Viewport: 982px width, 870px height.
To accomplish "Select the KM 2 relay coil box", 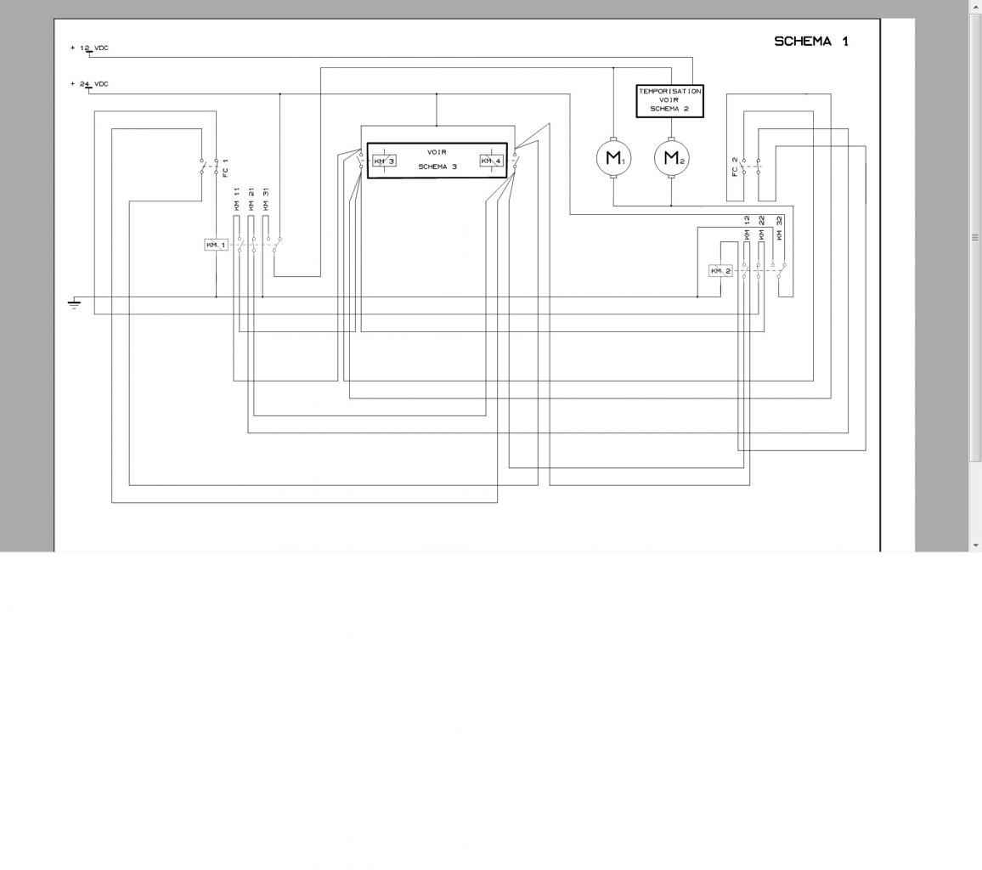I will pyautogui.click(x=720, y=270).
